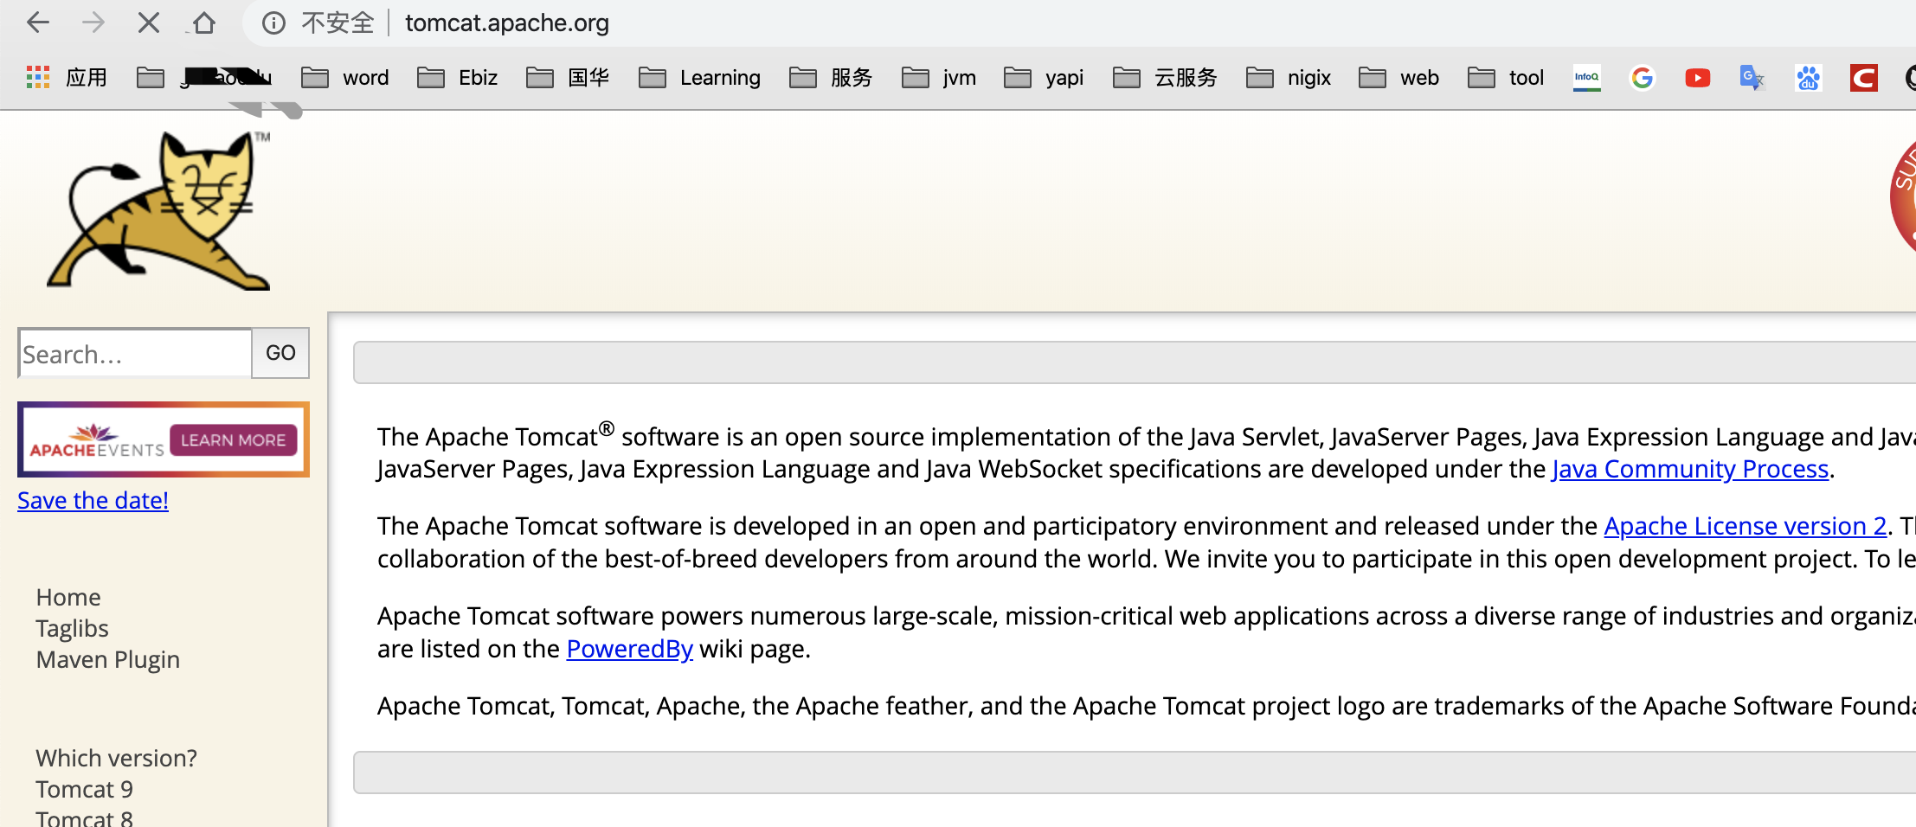Click the Apache Tomcat cat logo
Screen dimensions: 1916x827
160,211
